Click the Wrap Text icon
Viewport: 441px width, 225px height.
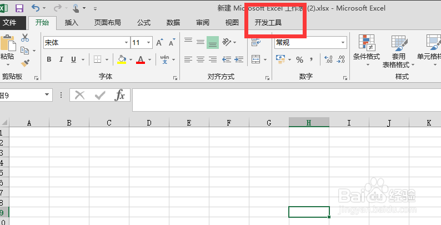pyautogui.click(x=256, y=42)
